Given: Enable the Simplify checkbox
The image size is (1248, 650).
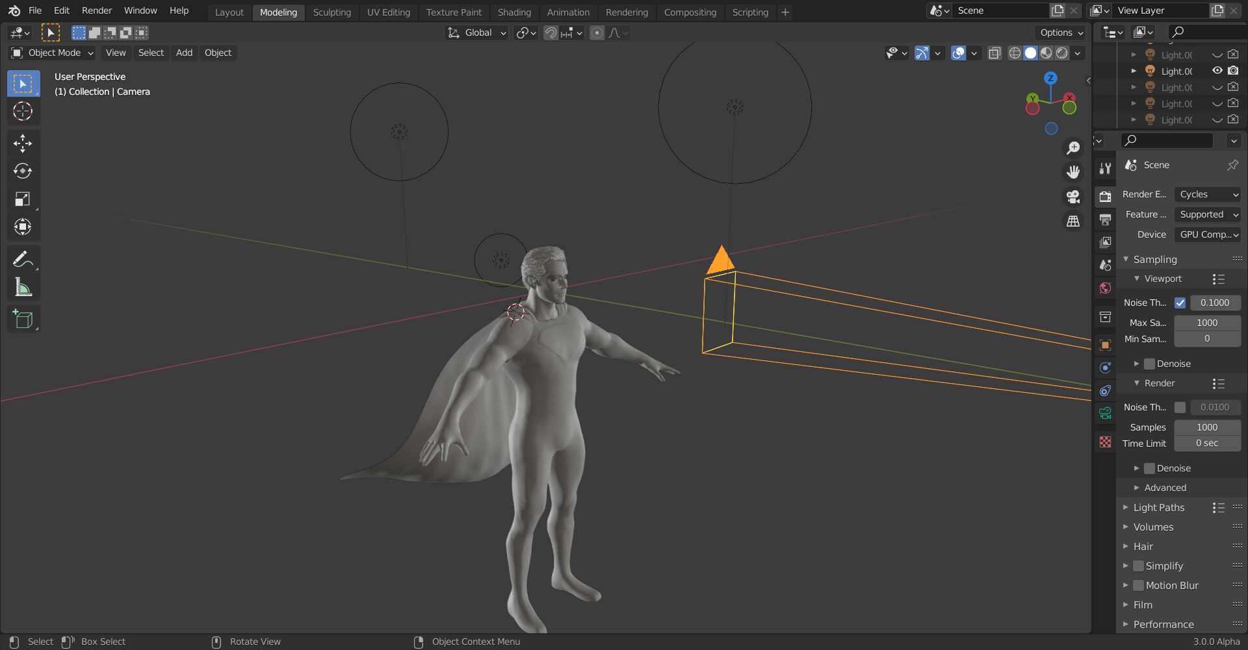Looking at the screenshot, I should (x=1138, y=566).
